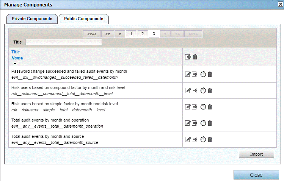The width and height of the screenshot is (284, 181).
Task: Go to page 1 of components
Action: [131, 34]
